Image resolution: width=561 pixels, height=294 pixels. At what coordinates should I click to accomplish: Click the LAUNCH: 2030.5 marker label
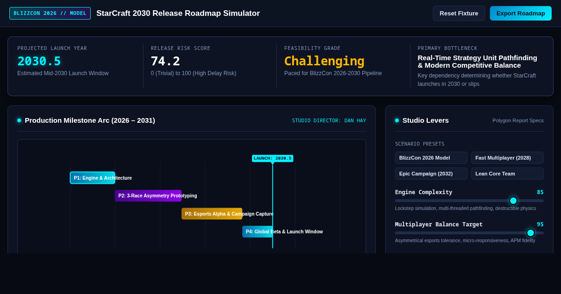click(x=273, y=158)
